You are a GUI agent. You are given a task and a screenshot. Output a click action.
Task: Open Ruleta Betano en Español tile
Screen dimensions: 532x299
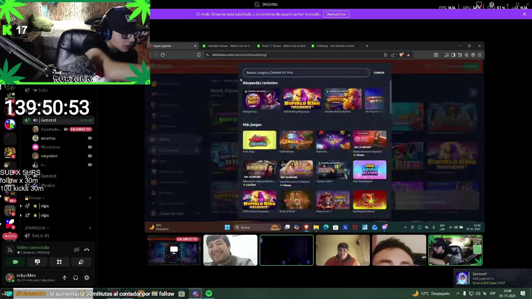(369, 140)
